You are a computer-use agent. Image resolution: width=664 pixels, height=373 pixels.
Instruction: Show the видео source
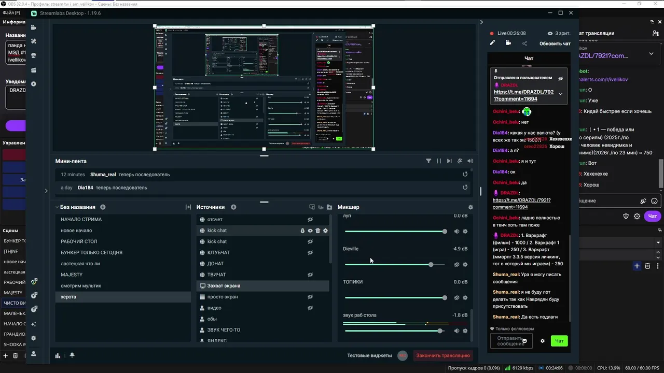(310, 308)
